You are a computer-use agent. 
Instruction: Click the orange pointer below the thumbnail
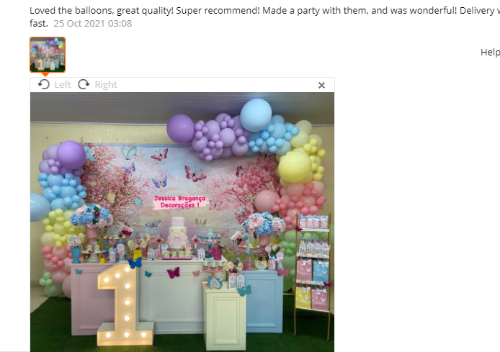[45, 75]
